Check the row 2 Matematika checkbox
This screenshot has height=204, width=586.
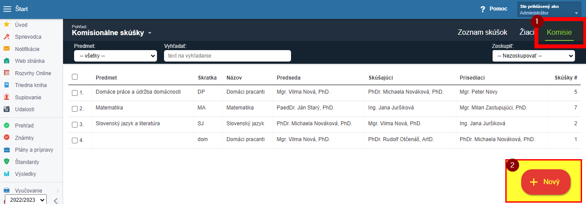pos(75,109)
